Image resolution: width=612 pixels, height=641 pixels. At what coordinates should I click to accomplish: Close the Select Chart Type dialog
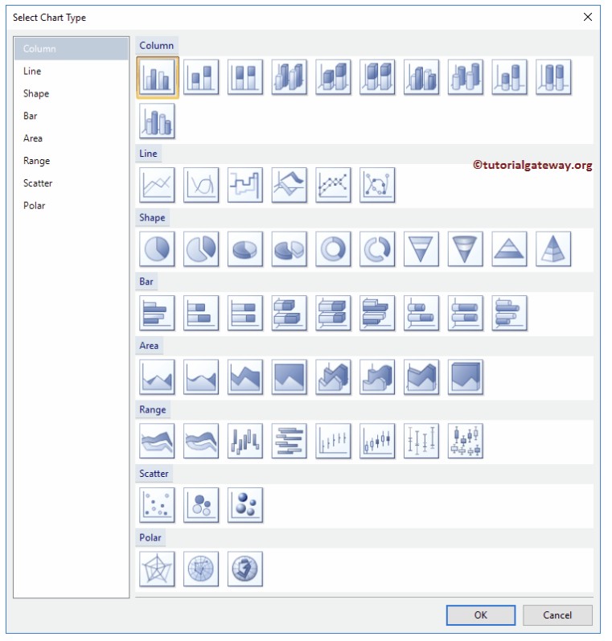tap(589, 17)
